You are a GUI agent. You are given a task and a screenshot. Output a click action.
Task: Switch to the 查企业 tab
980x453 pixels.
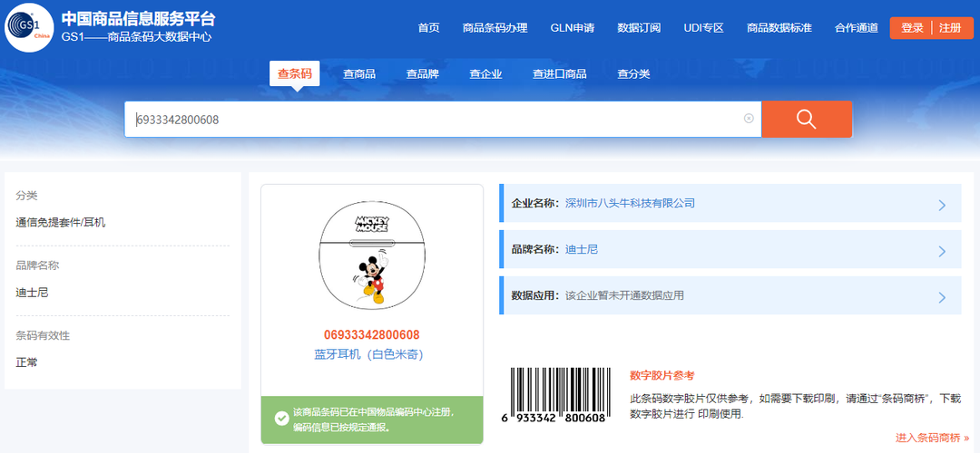[x=485, y=74]
